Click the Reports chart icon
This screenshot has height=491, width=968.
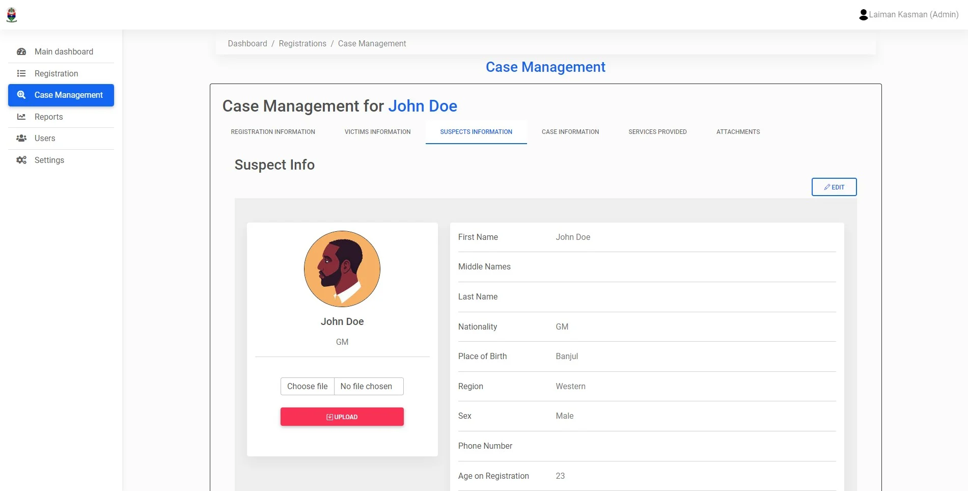click(x=21, y=117)
